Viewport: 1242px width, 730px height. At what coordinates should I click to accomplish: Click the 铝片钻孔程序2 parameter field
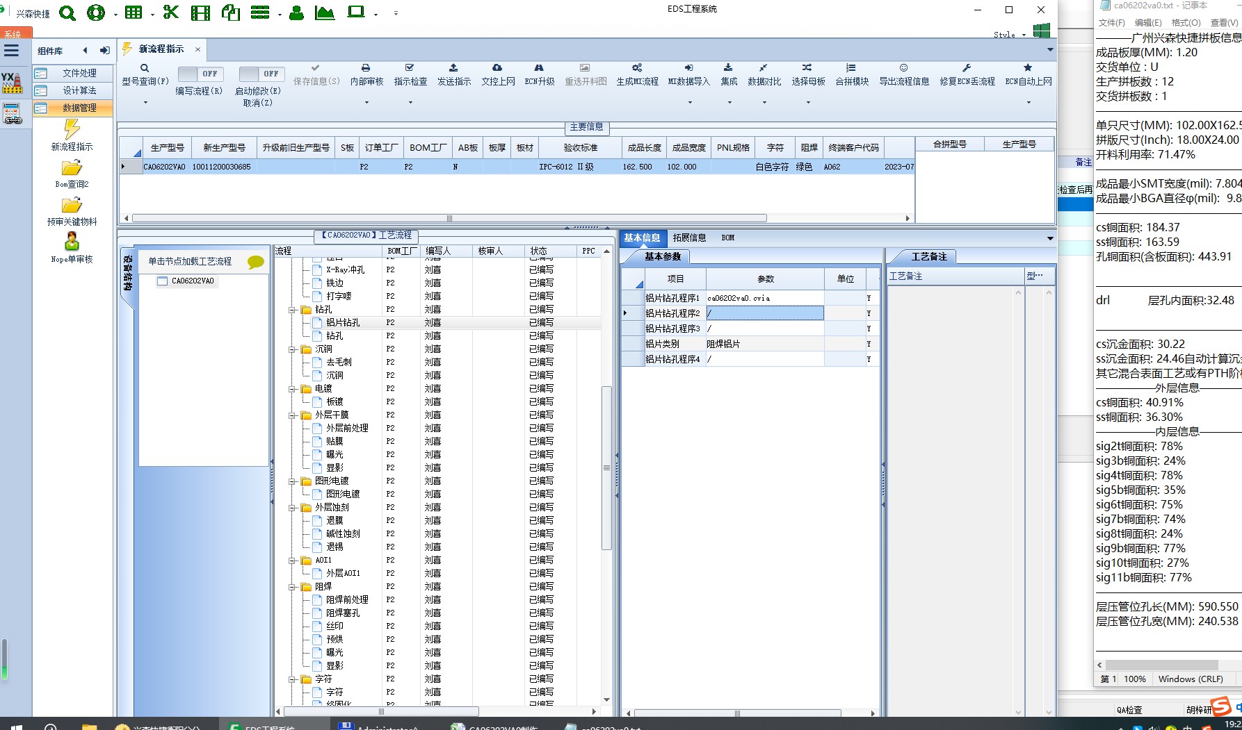click(x=765, y=313)
